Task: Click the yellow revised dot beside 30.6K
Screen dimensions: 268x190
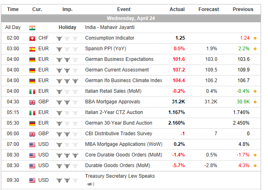Action: (x=255, y=102)
